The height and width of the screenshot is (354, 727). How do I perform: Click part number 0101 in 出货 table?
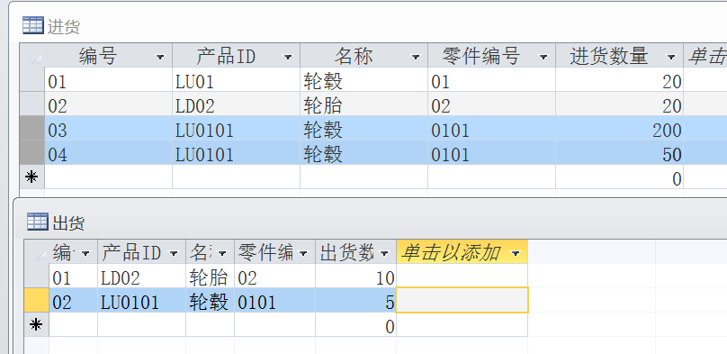click(275, 300)
